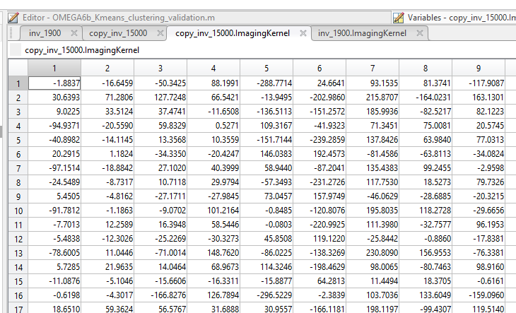Close the inv_1900.ImagingKernel tab
516x313 pixels.
tap(419, 33)
